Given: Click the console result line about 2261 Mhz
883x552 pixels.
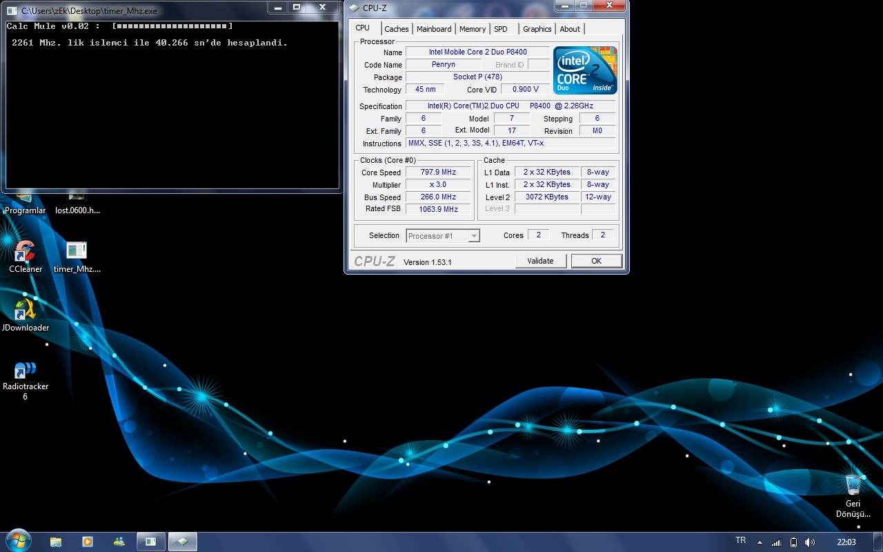Looking at the screenshot, I should point(150,43).
